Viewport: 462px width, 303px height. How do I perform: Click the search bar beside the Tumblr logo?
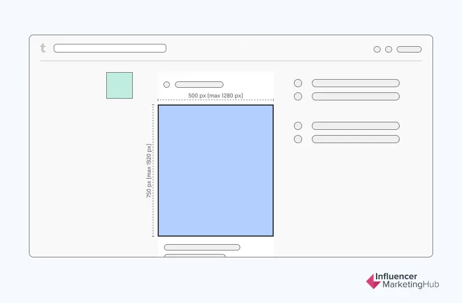(110, 48)
